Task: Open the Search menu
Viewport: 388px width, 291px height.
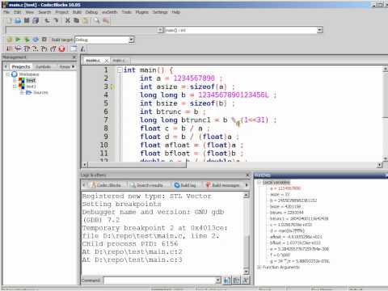Action: tap(44, 12)
